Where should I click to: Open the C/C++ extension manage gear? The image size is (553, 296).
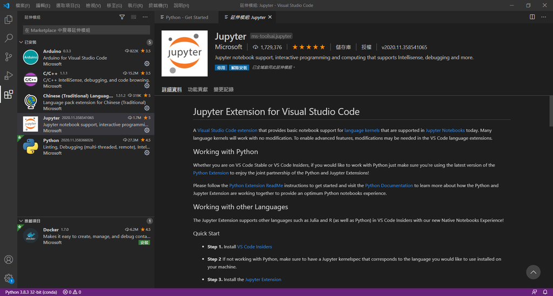[x=147, y=86]
